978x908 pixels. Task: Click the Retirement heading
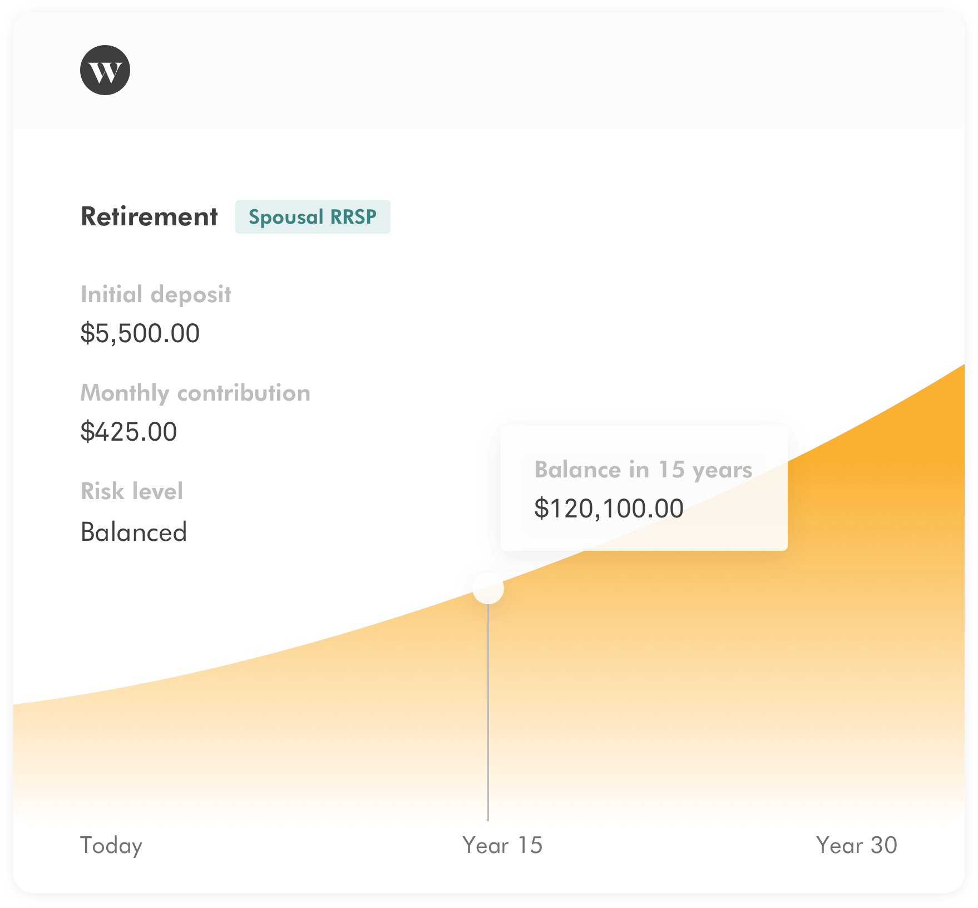pos(149,216)
